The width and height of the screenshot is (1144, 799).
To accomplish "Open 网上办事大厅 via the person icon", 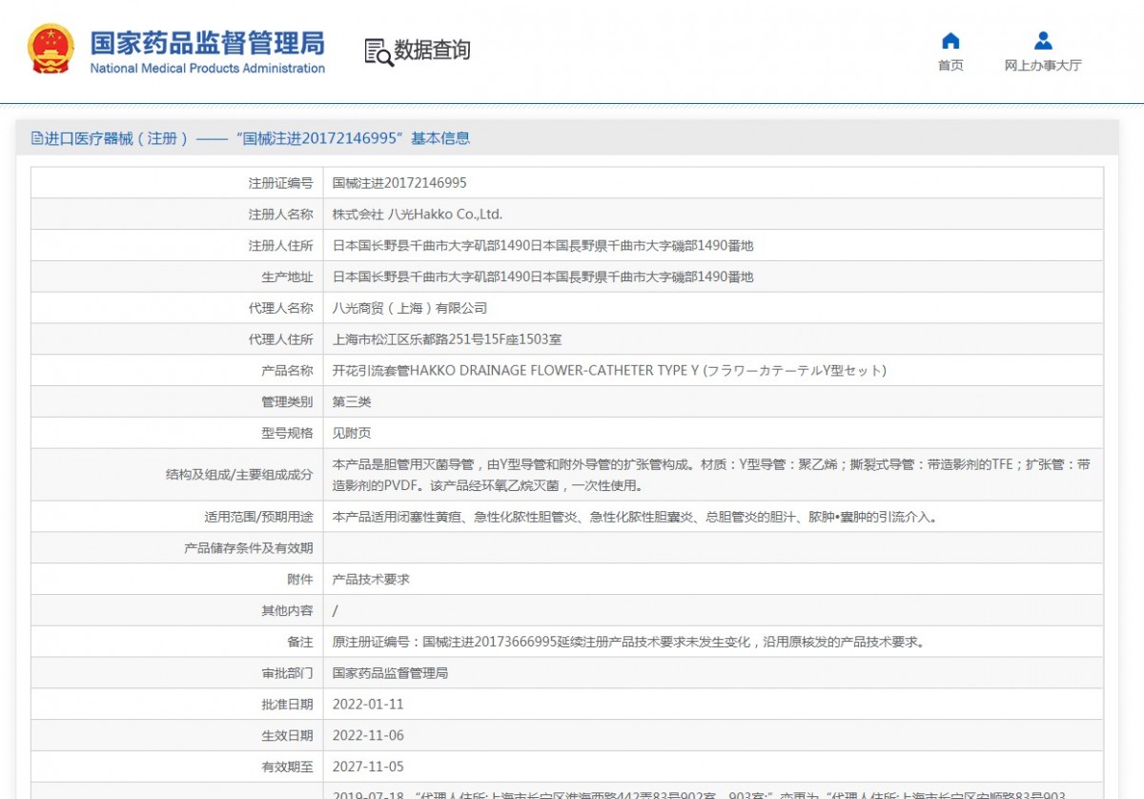I will pos(1043,41).
